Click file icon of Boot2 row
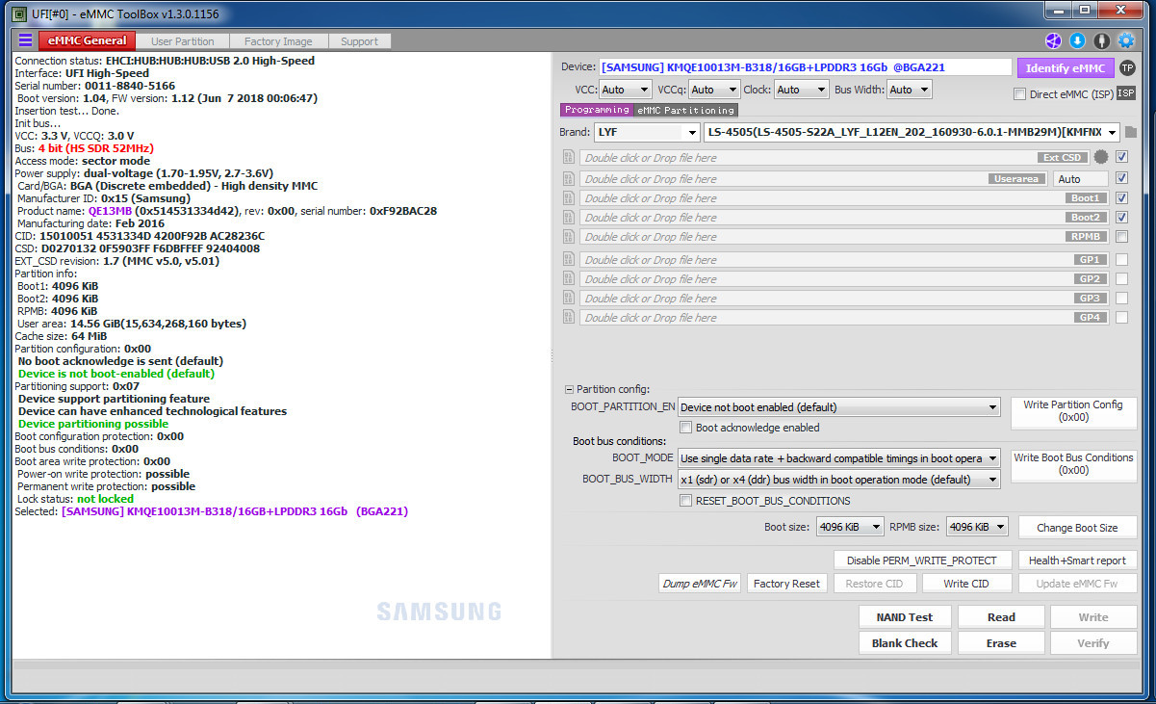The width and height of the screenshot is (1156, 704). [567, 218]
